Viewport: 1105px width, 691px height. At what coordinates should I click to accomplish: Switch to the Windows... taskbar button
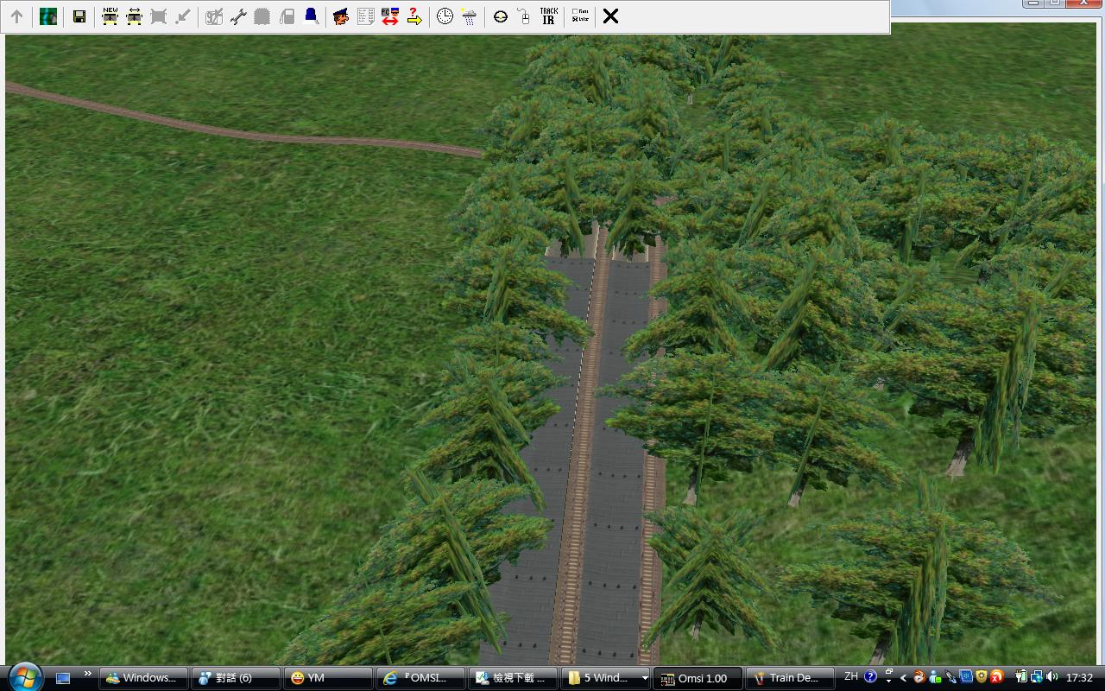point(142,678)
